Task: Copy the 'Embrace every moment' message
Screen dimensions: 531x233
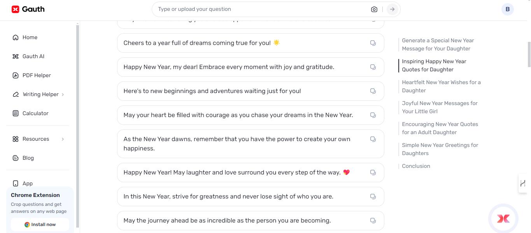Action: coord(373,67)
